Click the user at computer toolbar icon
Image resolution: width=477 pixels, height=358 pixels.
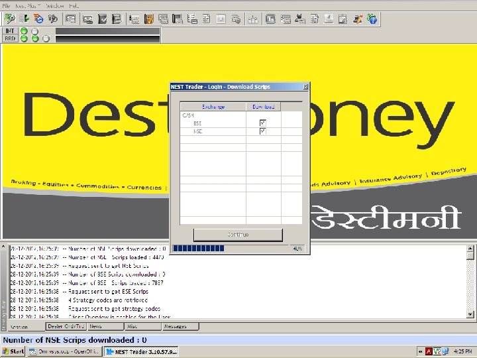pos(299,19)
